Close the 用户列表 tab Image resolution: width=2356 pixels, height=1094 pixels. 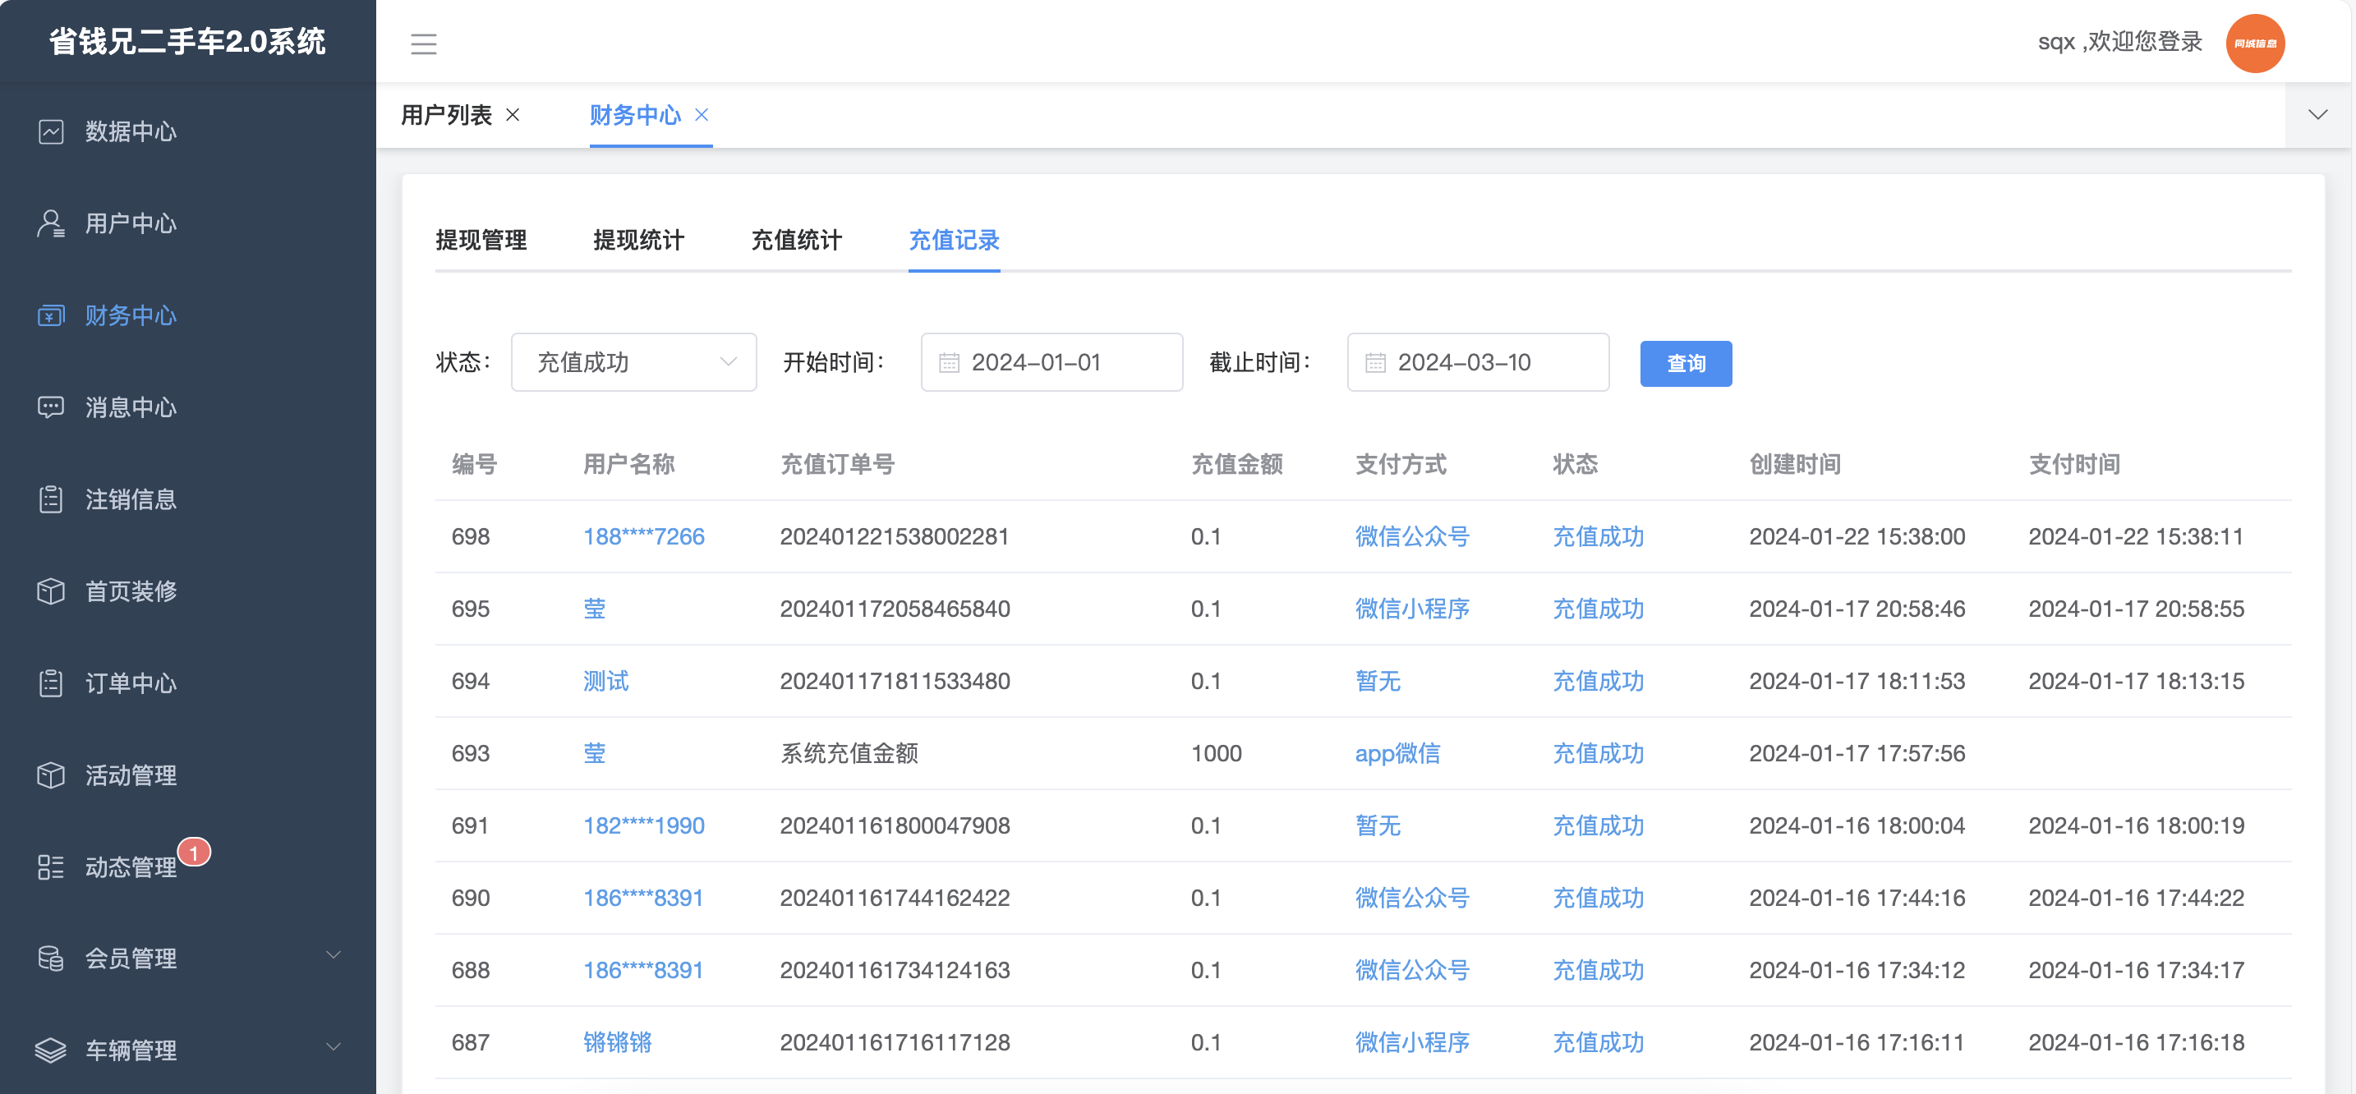[513, 114]
